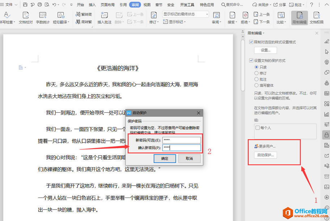Click the 查找命令 search box

pyautogui.click(x=232, y=5)
